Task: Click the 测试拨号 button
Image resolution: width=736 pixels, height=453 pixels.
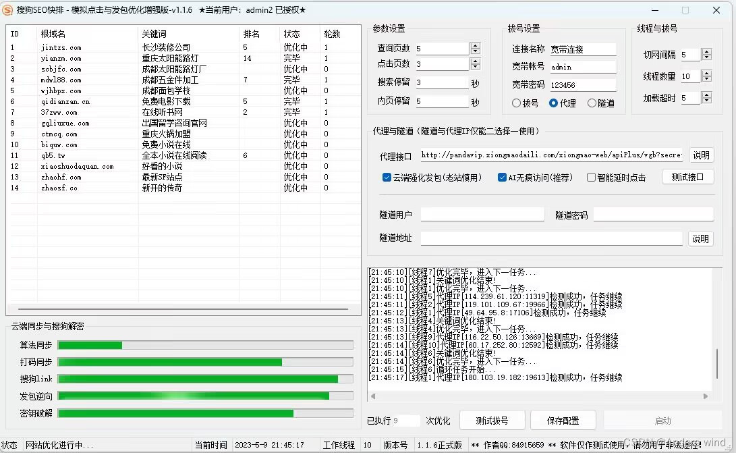Action: [492, 421]
